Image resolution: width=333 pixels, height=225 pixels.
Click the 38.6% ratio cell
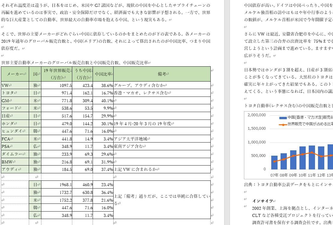103,85
